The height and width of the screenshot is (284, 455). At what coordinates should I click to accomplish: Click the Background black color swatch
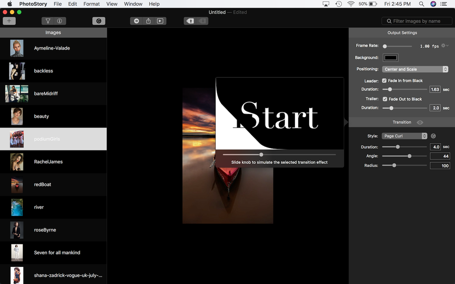(x=391, y=58)
